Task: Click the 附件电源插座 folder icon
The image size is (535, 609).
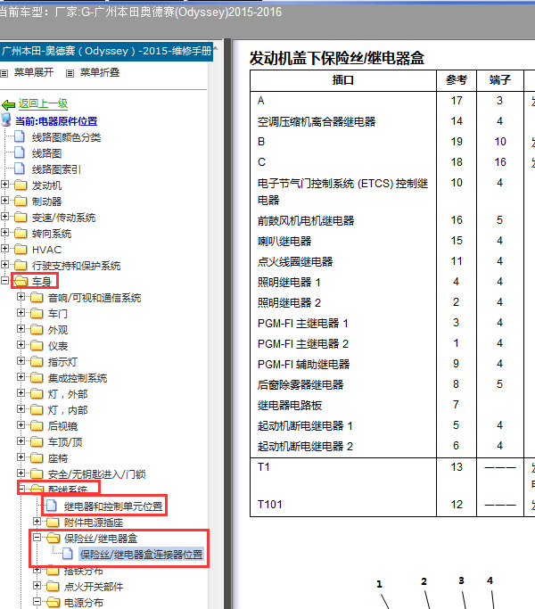Action: tap(53, 523)
